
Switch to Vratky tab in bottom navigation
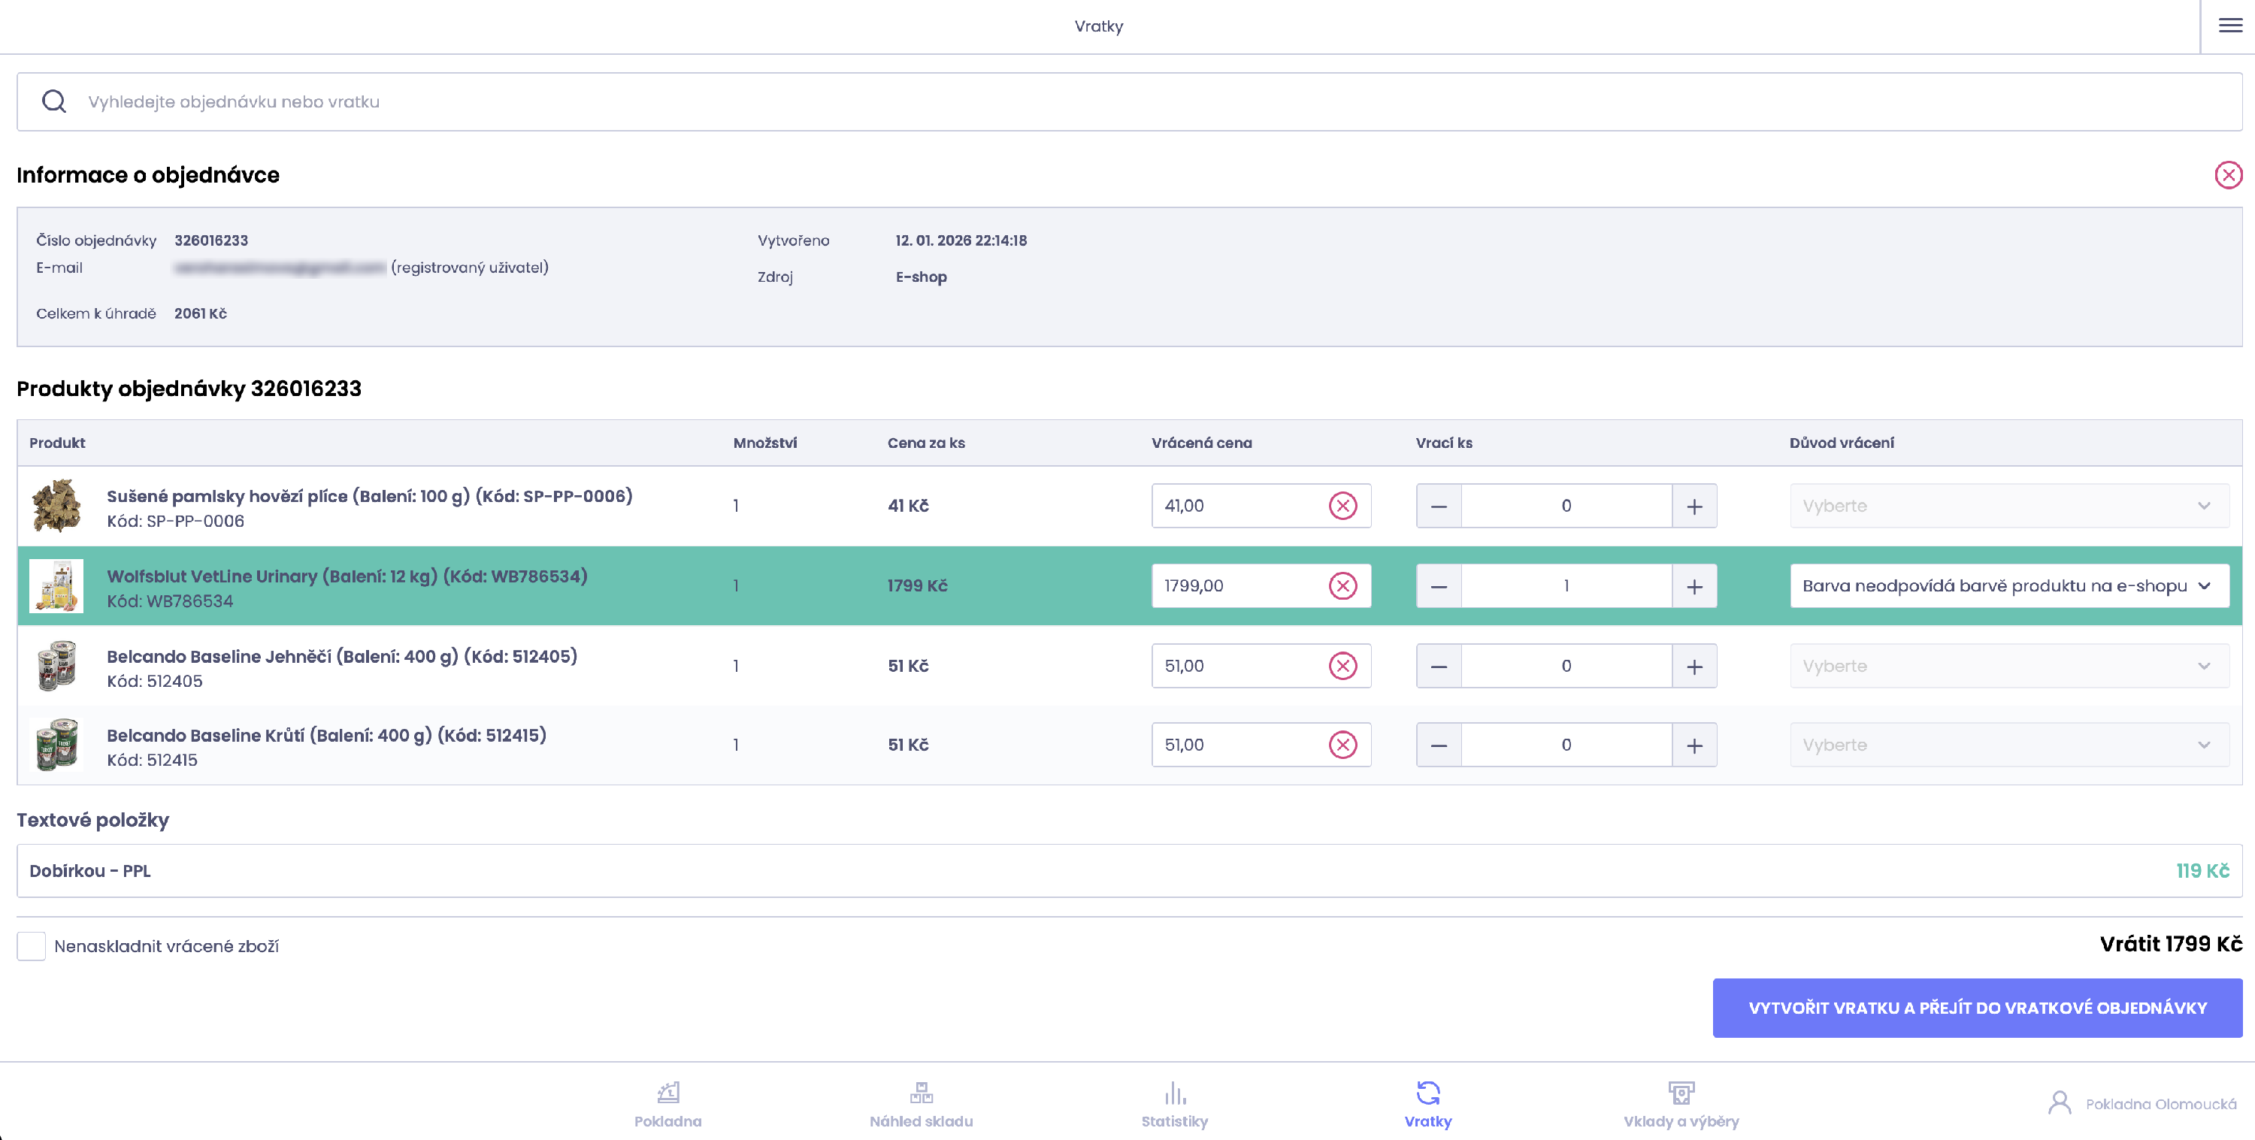(x=1427, y=1104)
